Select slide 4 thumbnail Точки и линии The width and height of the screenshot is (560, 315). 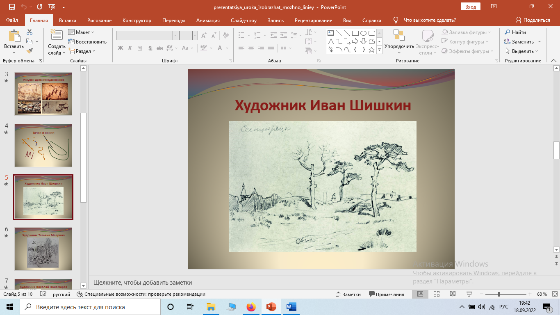coord(43,146)
